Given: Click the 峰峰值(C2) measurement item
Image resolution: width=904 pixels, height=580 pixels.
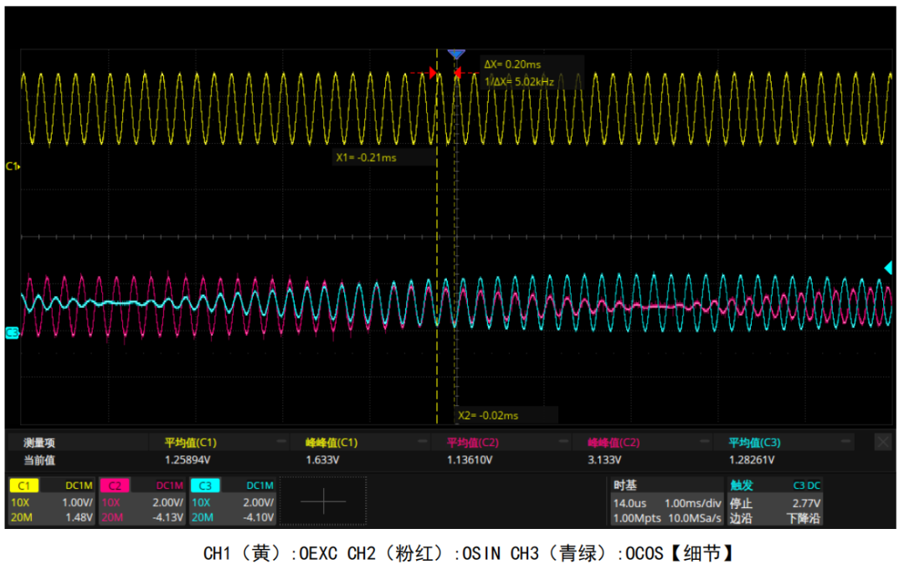Looking at the screenshot, I should (x=614, y=443).
